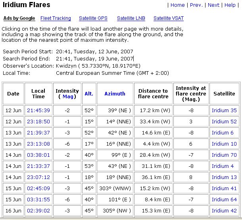The width and height of the screenshot is (242, 220).
Task: Open the Iridium 64 satellite link
Action: pos(224,200)
